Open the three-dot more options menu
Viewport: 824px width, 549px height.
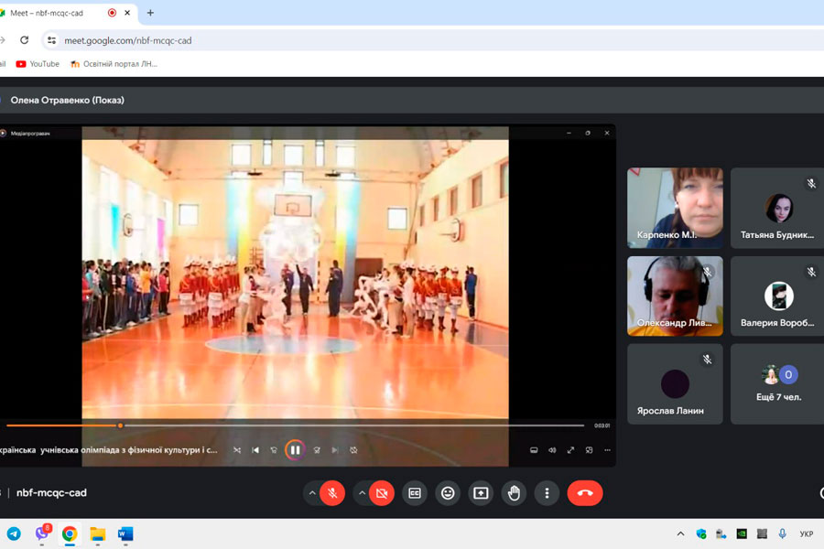coord(547,493)
